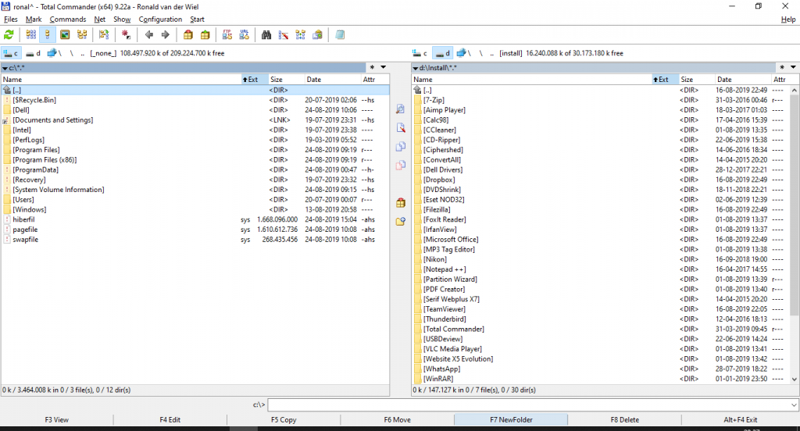The image size is (800, 431).
Task: Select drive c in the right panel
Action: coord(419,53)
